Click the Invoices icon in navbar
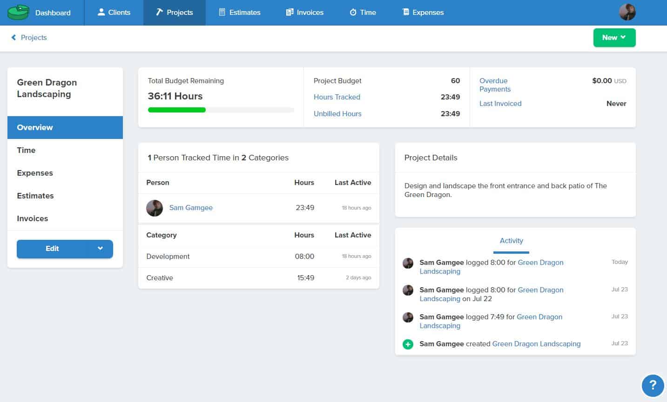 [290, 13]
